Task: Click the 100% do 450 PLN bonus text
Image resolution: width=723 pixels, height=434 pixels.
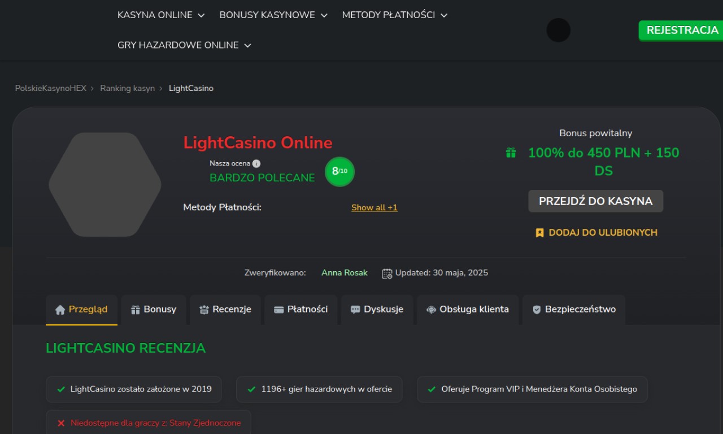Action: [603, 162]
